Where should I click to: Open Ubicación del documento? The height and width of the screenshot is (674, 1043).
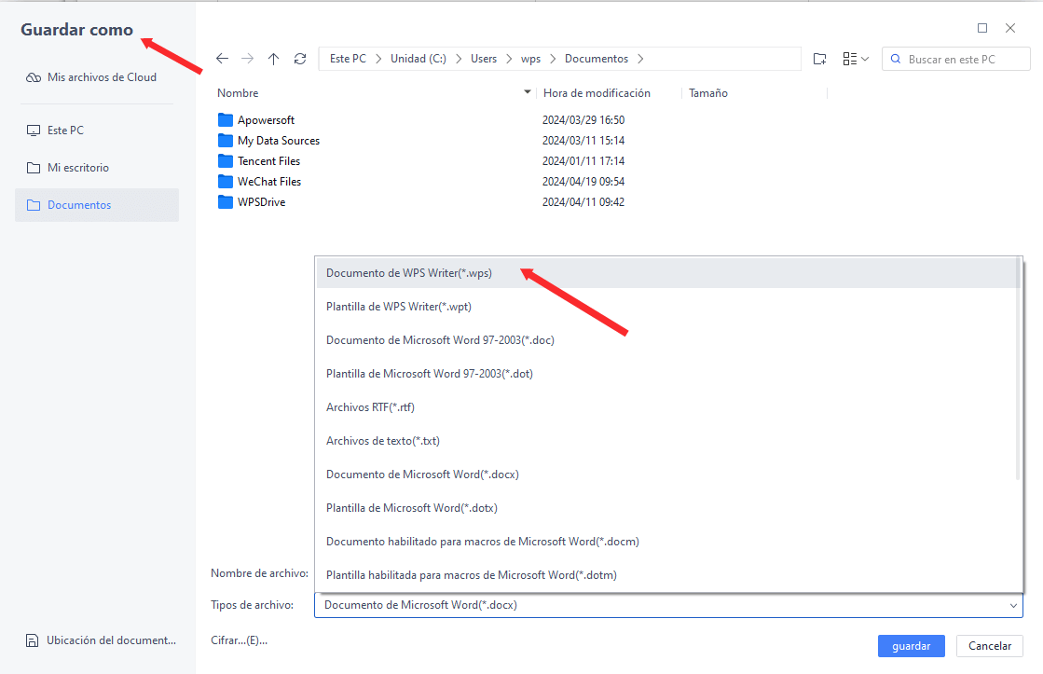(x=101, y=640)
